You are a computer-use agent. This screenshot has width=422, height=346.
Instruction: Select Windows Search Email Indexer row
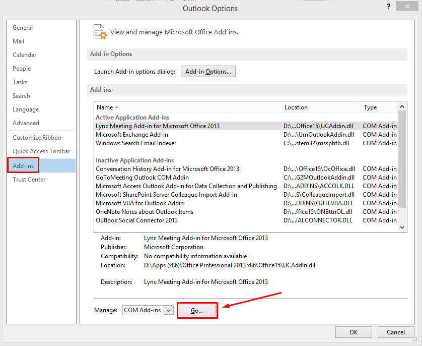pyautogui.click(x=246, y=143)
